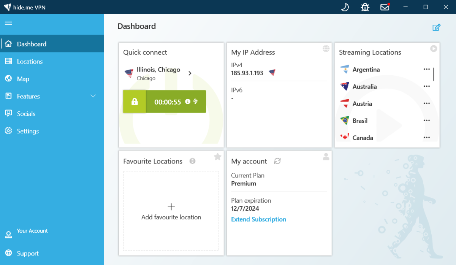Click the lightning bolt icon on the connection timer
The width and height of the screenshot is (456, 265).
(x=196, y=102)
